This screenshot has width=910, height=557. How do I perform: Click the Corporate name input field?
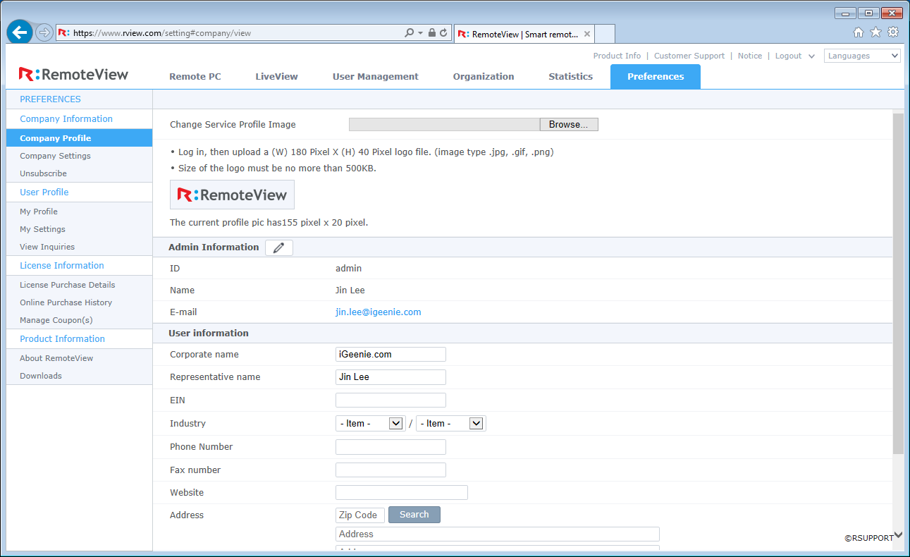[x=391, y=354]
